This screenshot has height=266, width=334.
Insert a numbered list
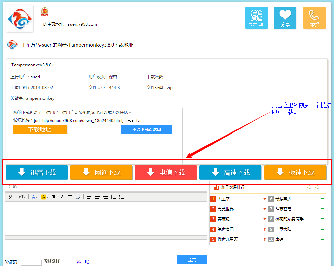(113, 197)
